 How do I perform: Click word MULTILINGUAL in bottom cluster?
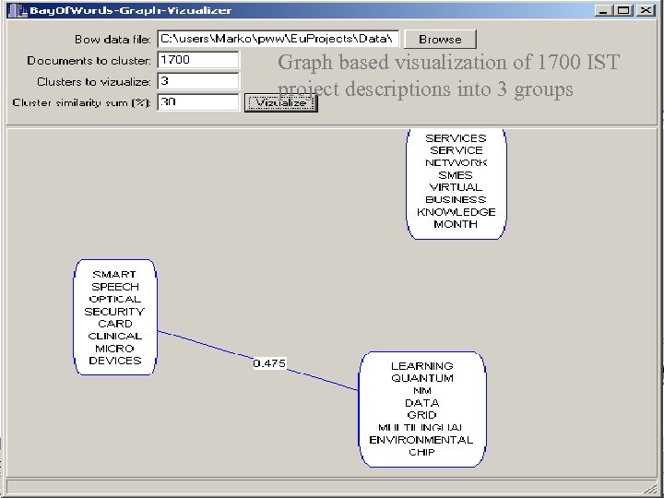[x=421, y=427]
